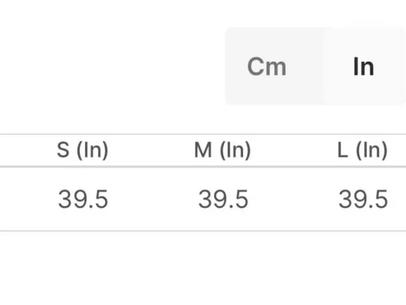
Task: Click the M (In) column header
Action: [x=222, y=150]
